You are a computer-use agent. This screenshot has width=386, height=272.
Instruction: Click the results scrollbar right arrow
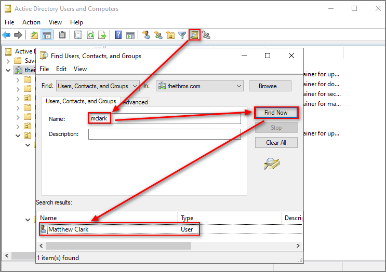pos(298,246)
